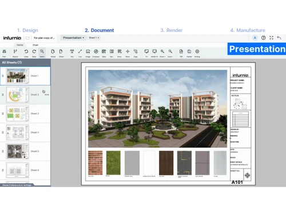This screenshot has height=214, width=286.
Task: Open the three-dot menu for Sheet 2
Action: 47,95
